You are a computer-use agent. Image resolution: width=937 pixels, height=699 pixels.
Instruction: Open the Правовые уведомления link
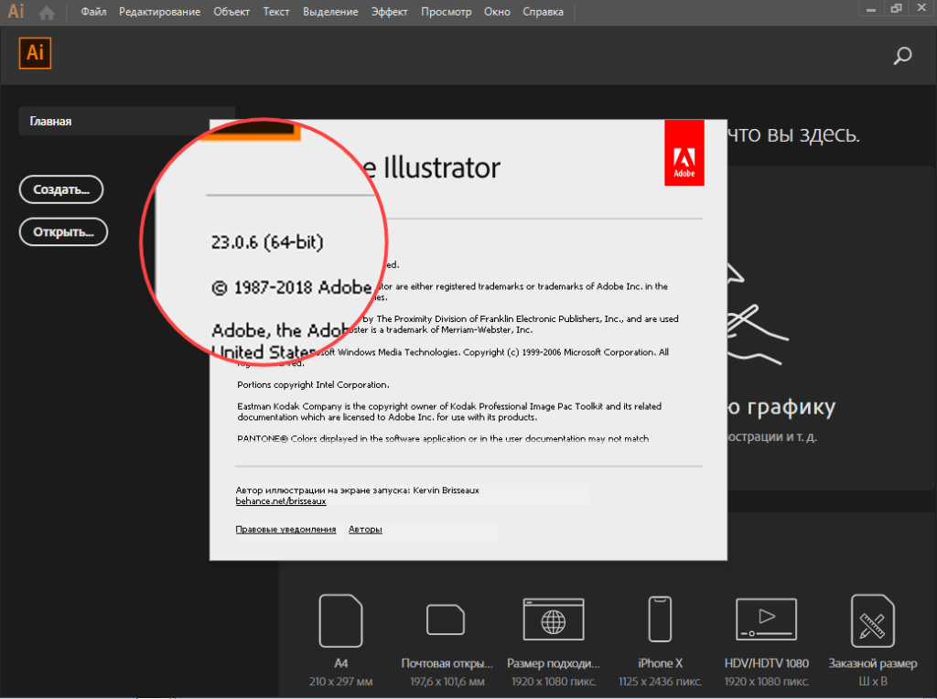click(285, 530)
